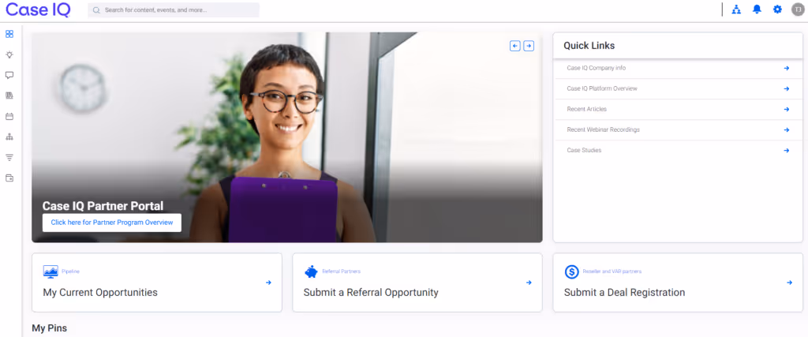Image resolution: width=808 pixels, height=337 pixels.
Task: Click arrow on My Current Opportunities card
Action: point(268,283)
